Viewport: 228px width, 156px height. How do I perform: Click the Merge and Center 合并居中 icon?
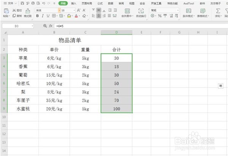coord(127,11)
